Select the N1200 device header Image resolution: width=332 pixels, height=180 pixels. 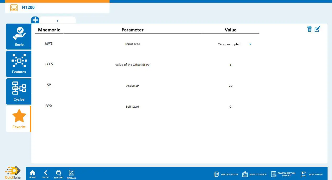pyautogui.click(x=28, y=8)
